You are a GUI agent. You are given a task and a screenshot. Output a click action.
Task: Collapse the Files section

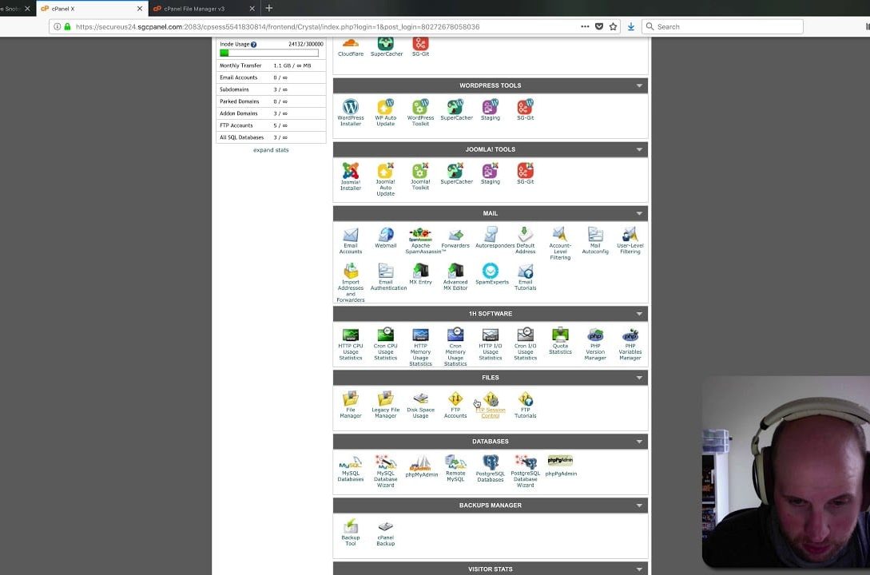click(639, 378)
